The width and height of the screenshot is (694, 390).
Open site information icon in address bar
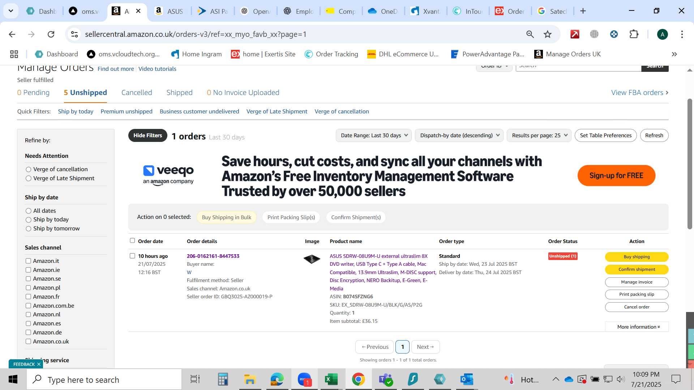[x=74, y=34]
